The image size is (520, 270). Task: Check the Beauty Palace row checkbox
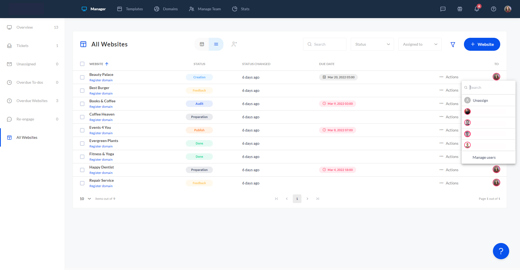(x=82, y=77)
